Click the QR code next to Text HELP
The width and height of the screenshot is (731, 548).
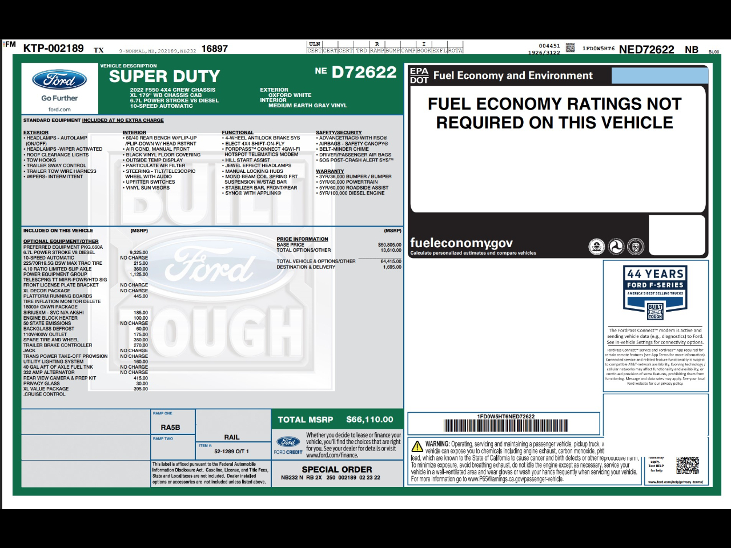(688, 465)
